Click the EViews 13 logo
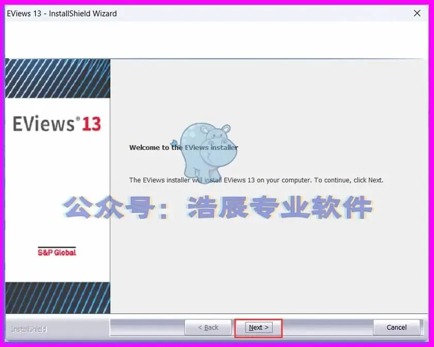Image resolution: width=434 pixels, height=347 pixels. coord(57,124)
